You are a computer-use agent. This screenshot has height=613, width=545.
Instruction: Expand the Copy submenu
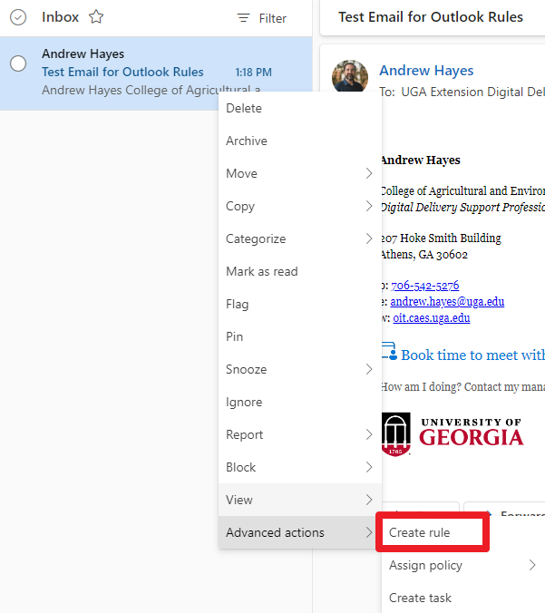pyautogui.click(x=300, y=206)
